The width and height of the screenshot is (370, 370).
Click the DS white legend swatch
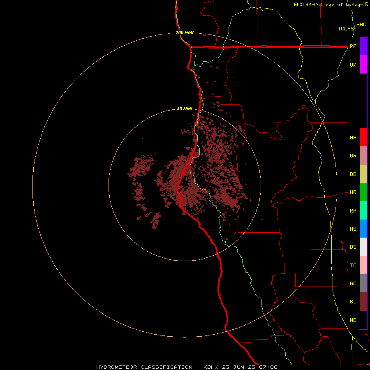click(x=363, y=247)
